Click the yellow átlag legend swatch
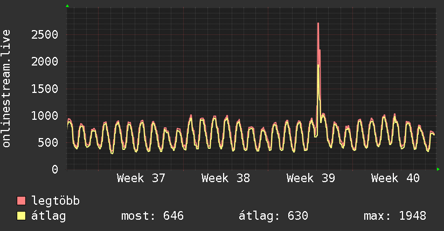Image resolution: width=444 pixels, height=231 pixels. [x=21, y=216]
